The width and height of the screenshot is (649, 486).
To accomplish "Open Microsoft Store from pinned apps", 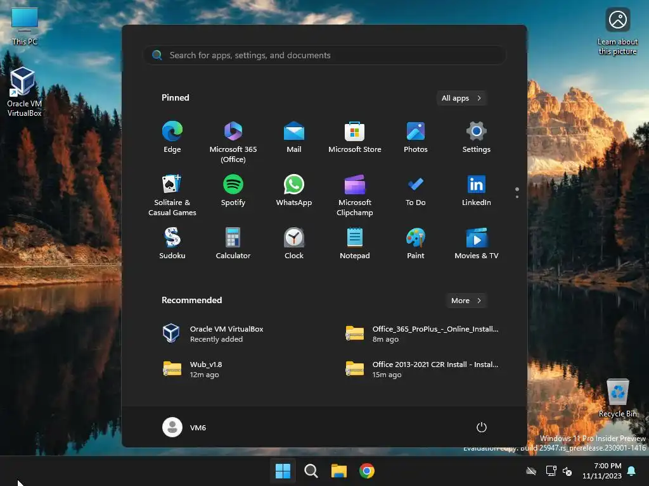I will (355, 137).
